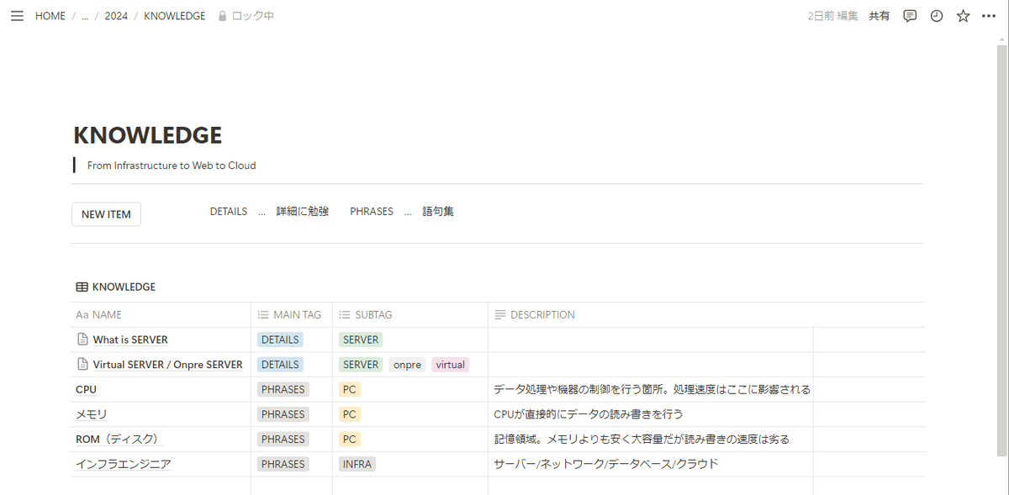Screen dimensions: 1009x495
Task: Open page icon of What is SERVER
Action: tap(82, 340)
